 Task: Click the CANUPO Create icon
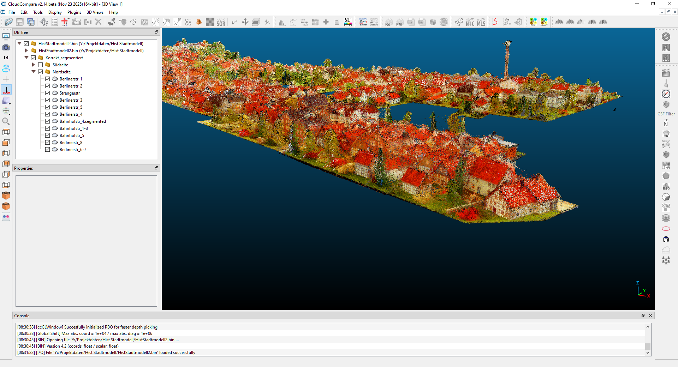pyautogui.click(x=363, y=22)
